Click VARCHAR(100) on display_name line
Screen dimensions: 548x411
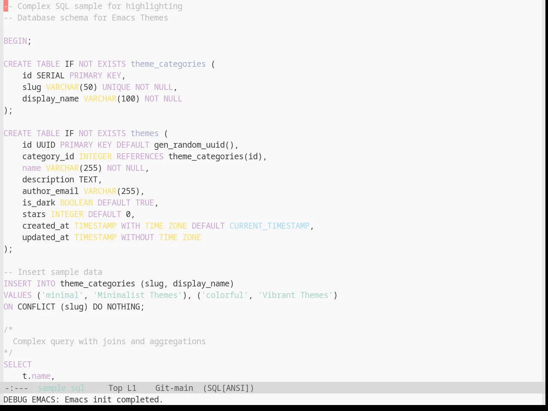112,98
